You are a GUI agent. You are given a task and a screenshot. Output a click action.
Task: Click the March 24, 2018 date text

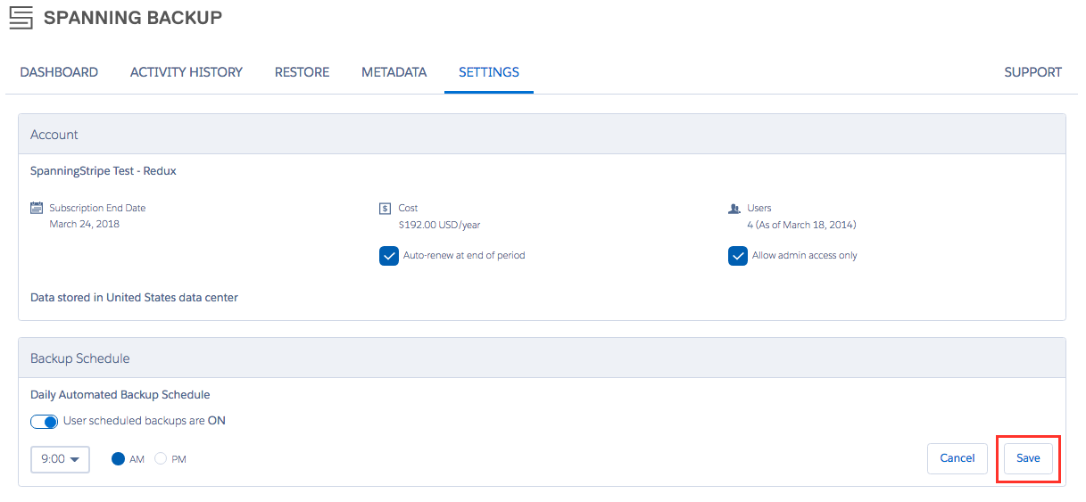[x=85, y=224]
